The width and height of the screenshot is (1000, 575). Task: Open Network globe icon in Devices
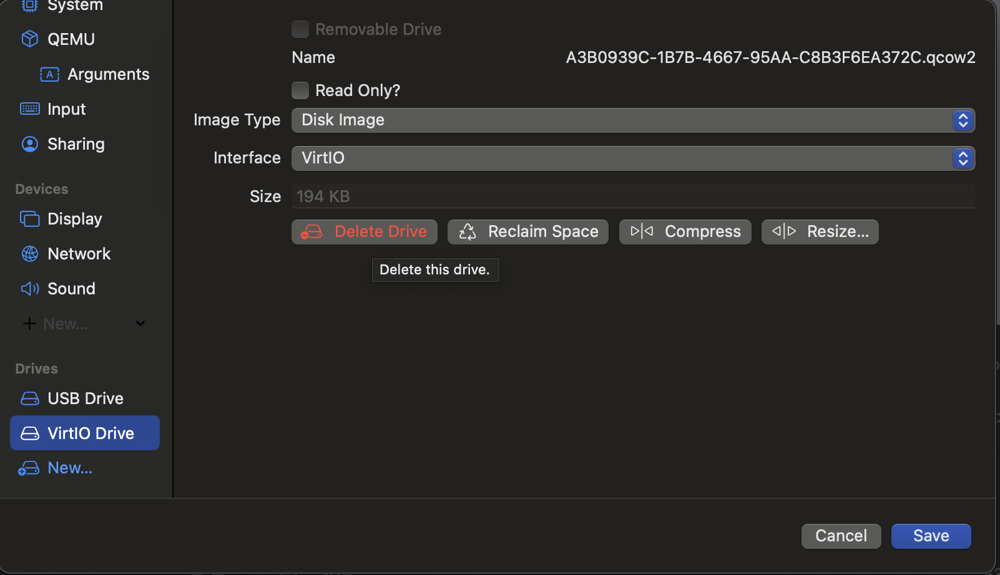coord(29,254)
